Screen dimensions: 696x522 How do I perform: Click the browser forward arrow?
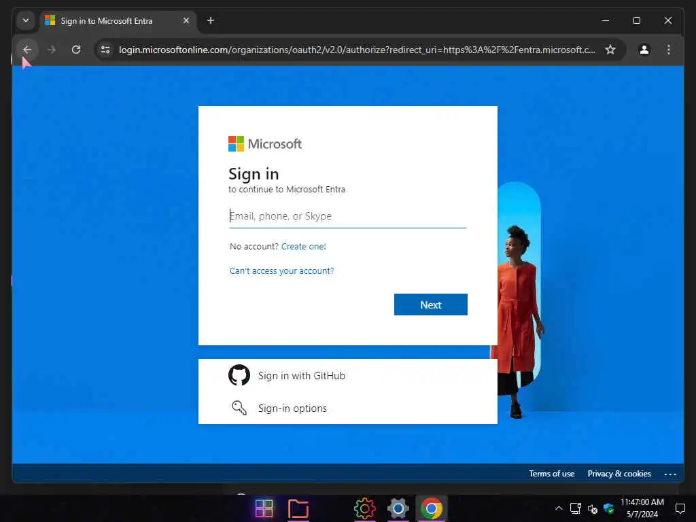(x=52, y=50)
